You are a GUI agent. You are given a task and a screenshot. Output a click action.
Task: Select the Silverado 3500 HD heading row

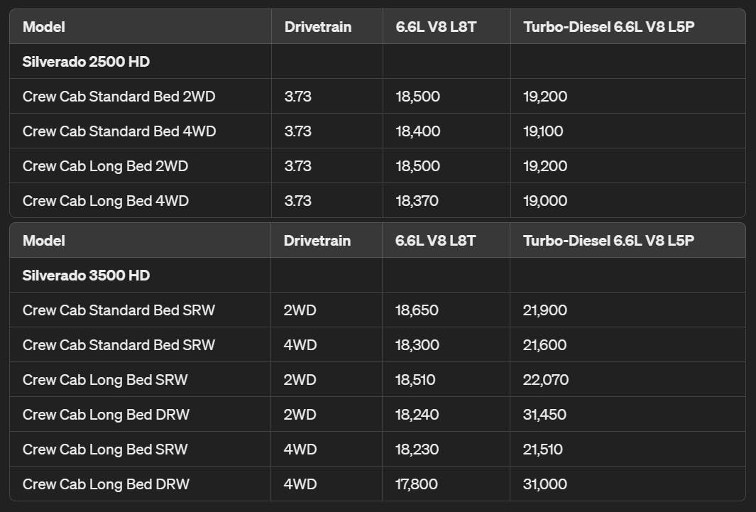378,276
